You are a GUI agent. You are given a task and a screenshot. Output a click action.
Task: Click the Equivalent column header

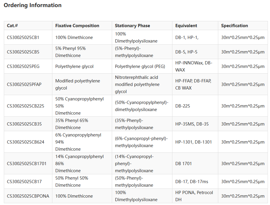(186, 26)
